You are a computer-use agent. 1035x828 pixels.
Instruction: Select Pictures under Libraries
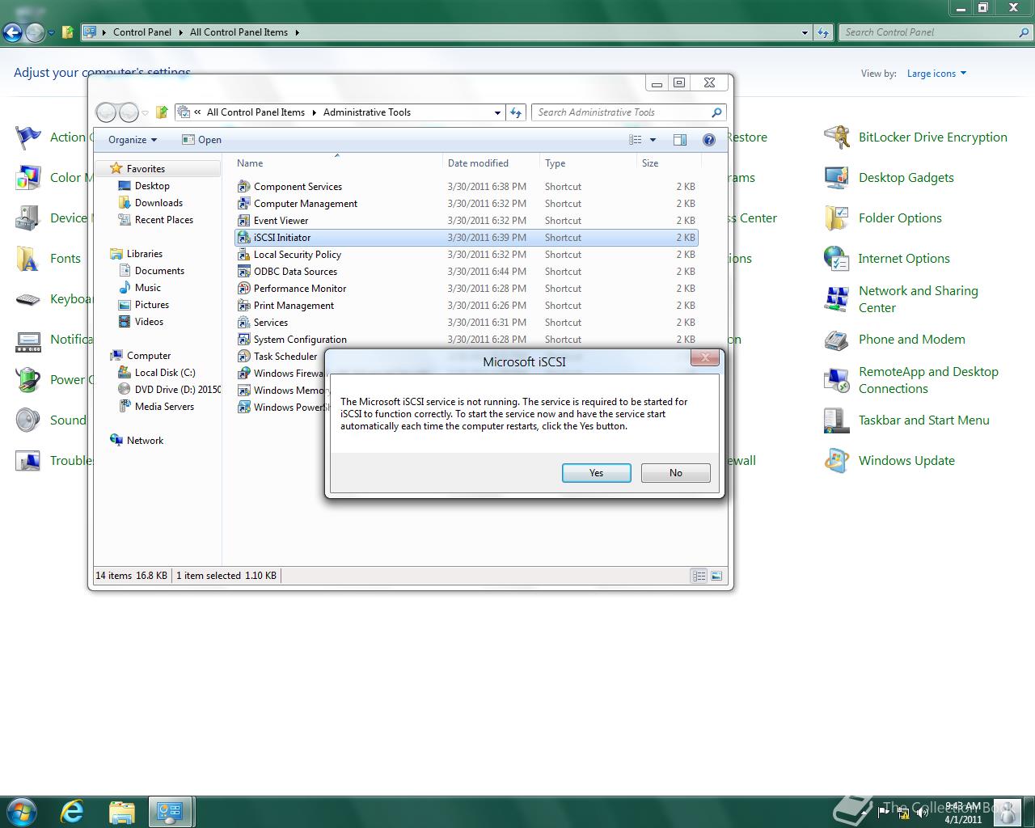pyautogui.click(x=152, y=305)
